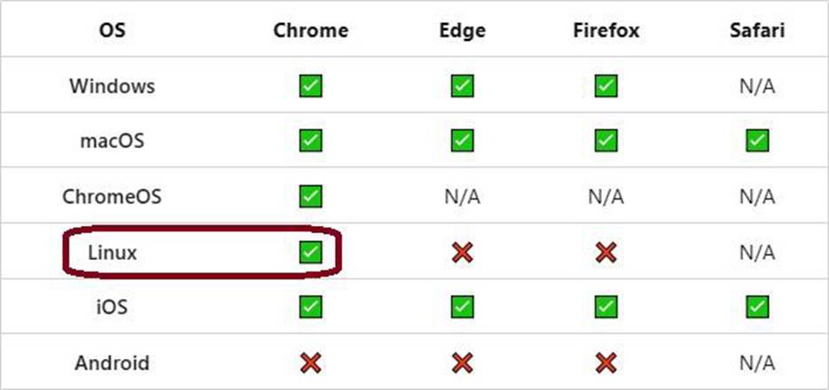Select the Windows Firefox checkmark icon

coord(606,86)
